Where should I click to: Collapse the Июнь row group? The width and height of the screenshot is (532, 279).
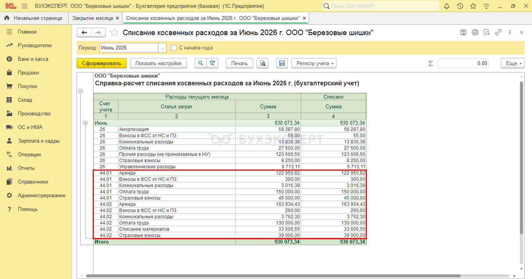point(86,123)
